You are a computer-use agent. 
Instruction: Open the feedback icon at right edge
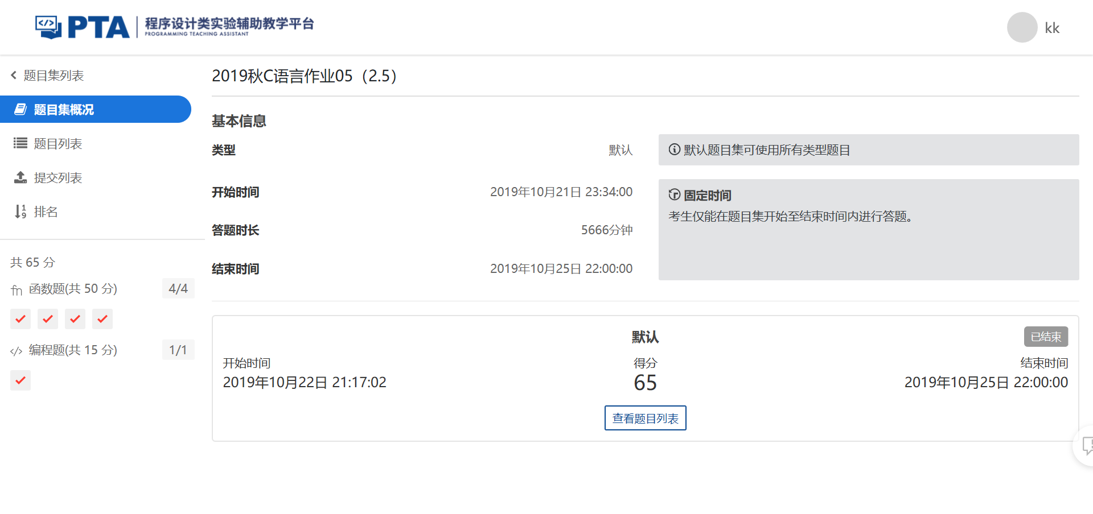pos(1086,446)
